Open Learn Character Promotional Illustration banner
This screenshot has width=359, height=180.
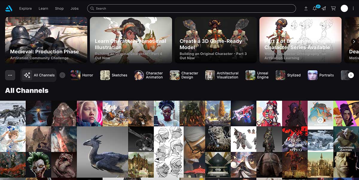pos(131,40)
